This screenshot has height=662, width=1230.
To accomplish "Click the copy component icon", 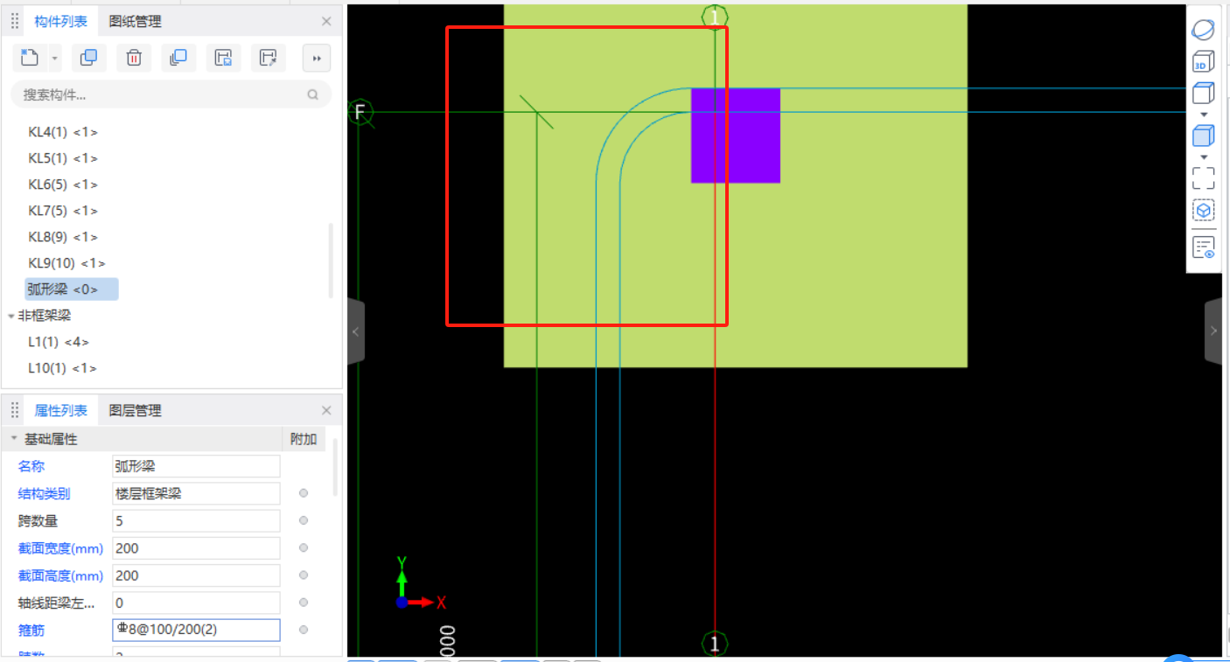I will (x=88, y=58).
